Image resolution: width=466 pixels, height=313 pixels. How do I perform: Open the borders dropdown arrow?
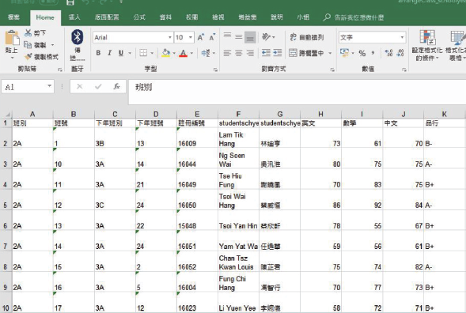[x=152, y=54]
